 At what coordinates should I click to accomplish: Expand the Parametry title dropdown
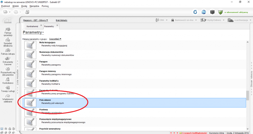33,32
